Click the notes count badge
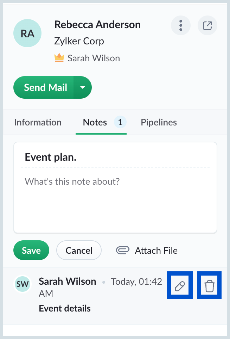The width and height of the screenshot is (230, 339). (x=120, y=122)
